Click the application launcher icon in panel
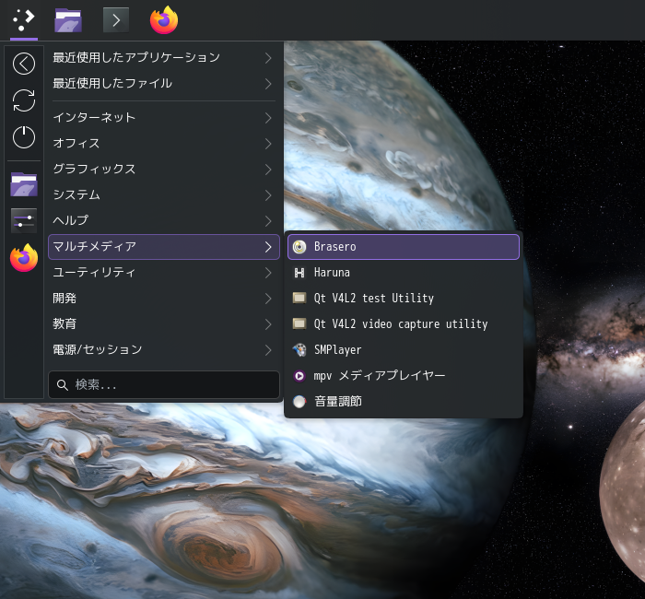The image size is (645, 599). [23, 20]
